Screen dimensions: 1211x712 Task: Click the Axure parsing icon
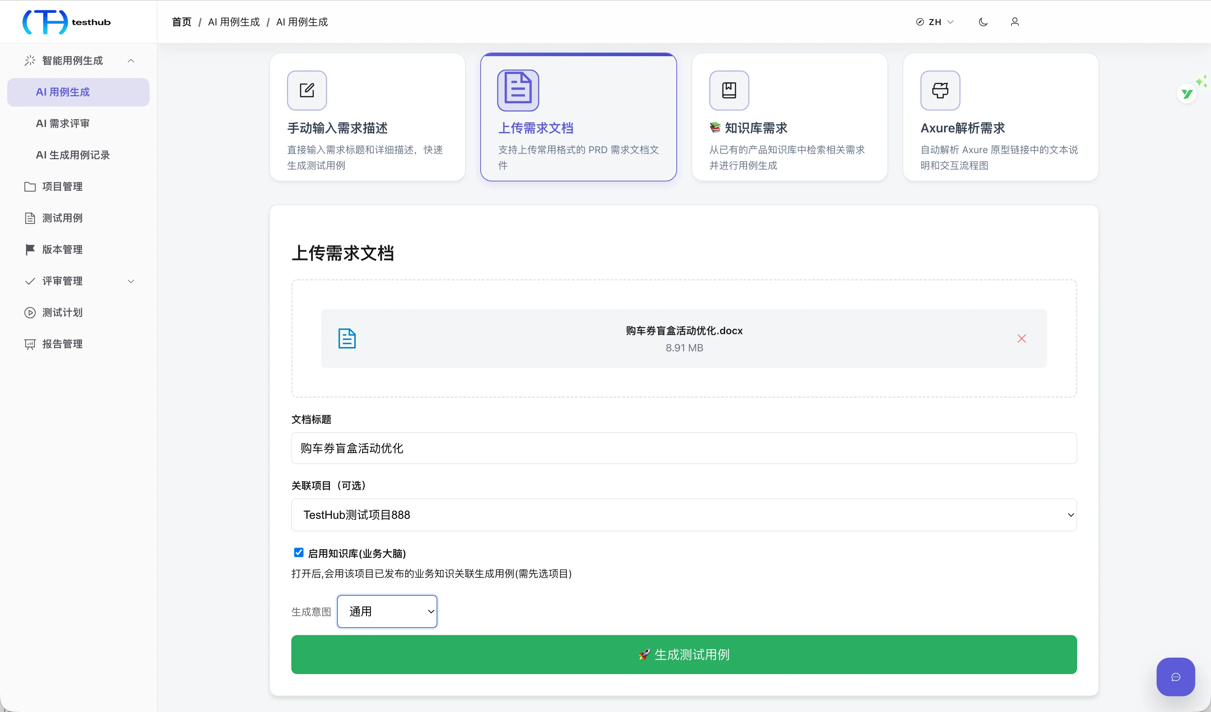pos(940,90)
